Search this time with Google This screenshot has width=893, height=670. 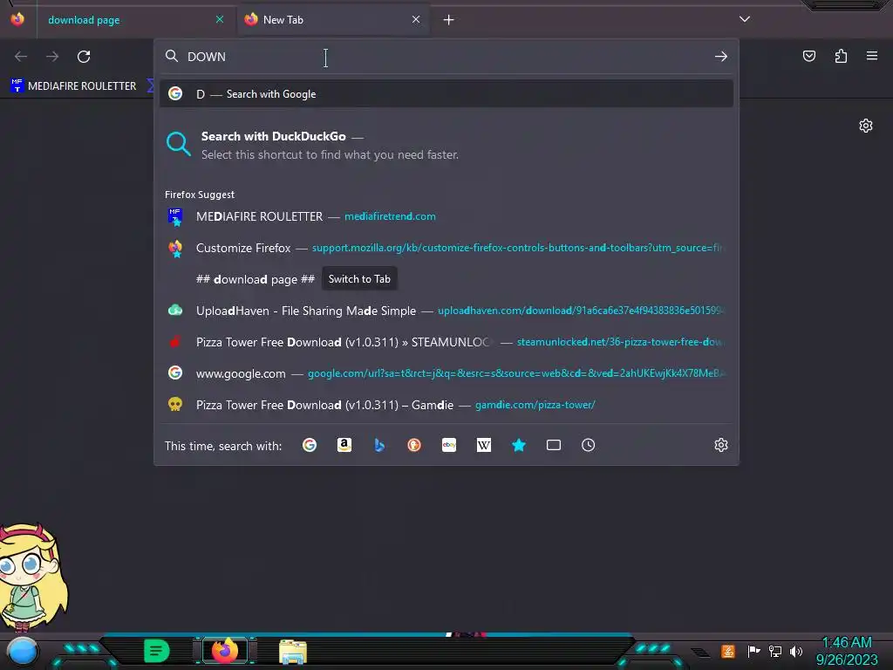click(x=310, y=445)
